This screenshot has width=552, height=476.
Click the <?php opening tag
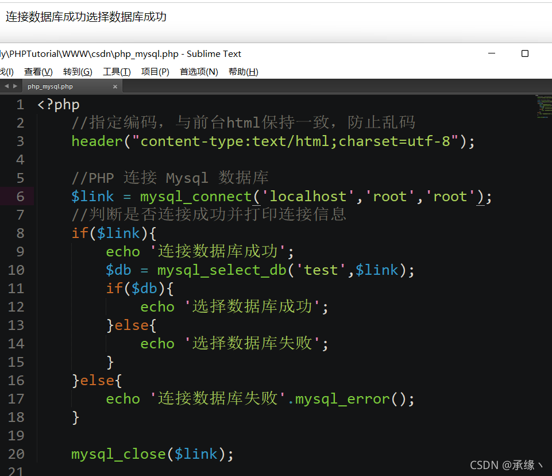tap(59, 105)
